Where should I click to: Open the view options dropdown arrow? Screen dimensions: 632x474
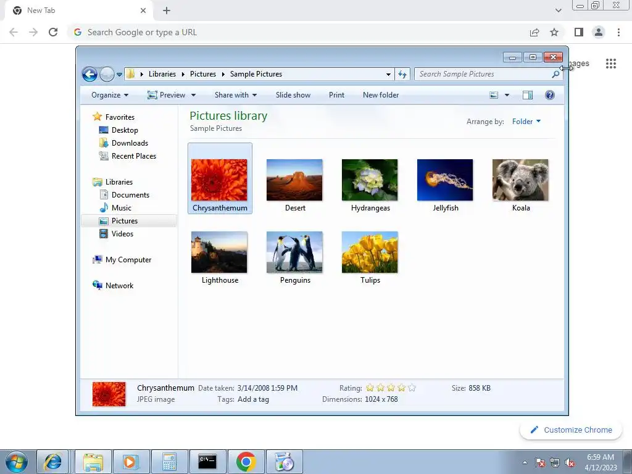click(507, 95)
